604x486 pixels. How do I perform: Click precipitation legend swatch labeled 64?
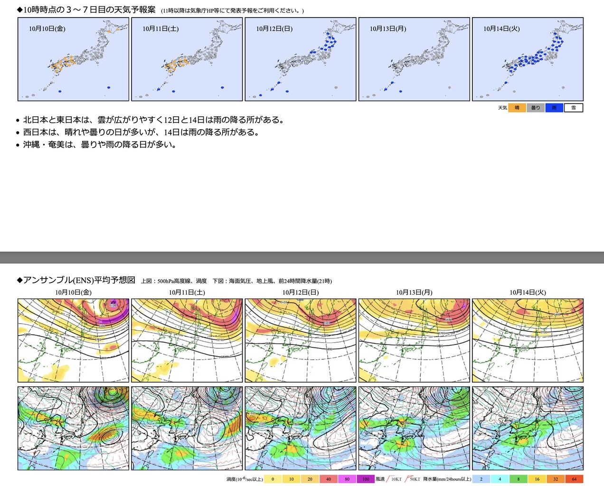click(x=574, y=479)
